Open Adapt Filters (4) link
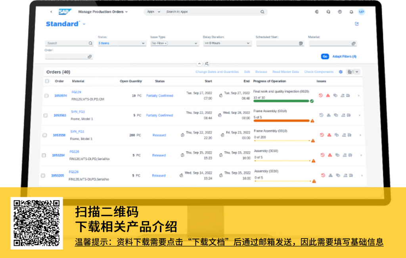 coord(344,56)
